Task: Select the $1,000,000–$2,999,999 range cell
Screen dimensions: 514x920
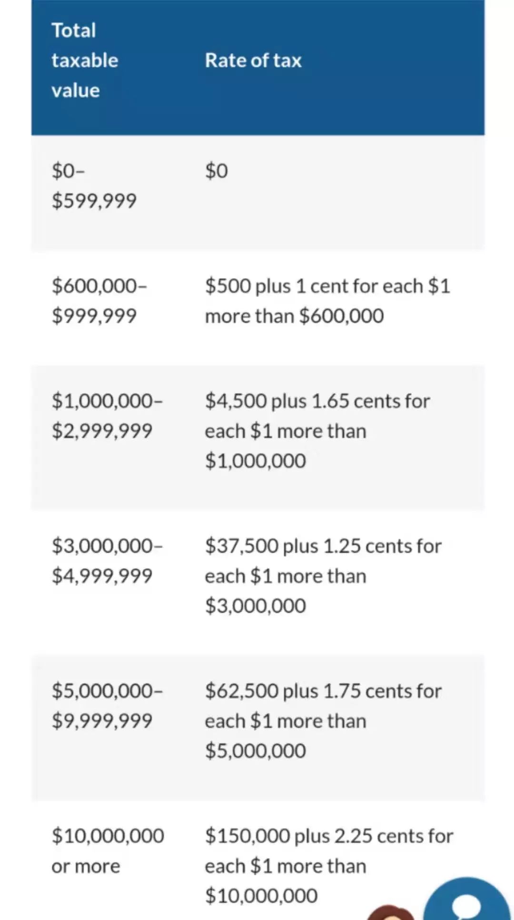Action: click(107, 416)
